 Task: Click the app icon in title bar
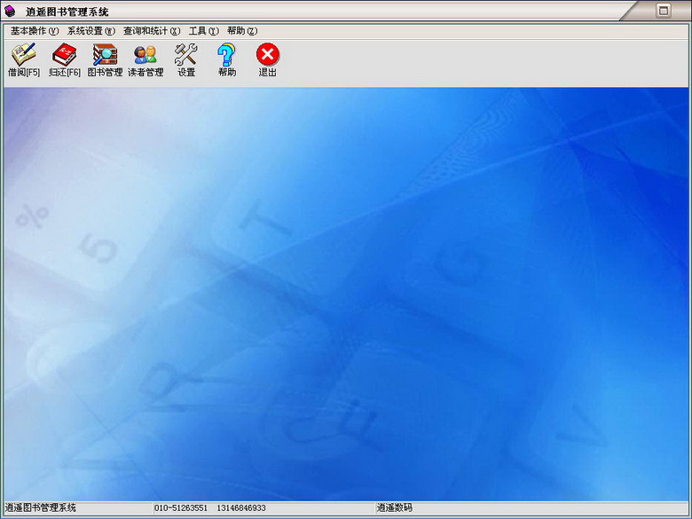tap(11, 12)
